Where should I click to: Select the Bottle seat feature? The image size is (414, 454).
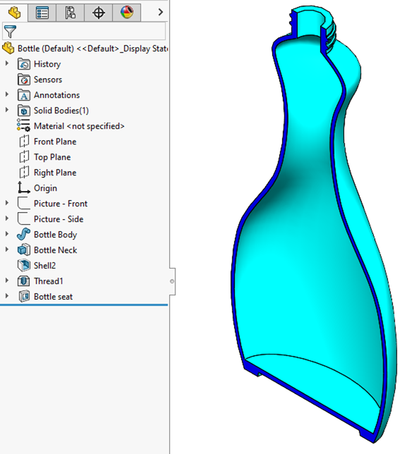point(53,297)
